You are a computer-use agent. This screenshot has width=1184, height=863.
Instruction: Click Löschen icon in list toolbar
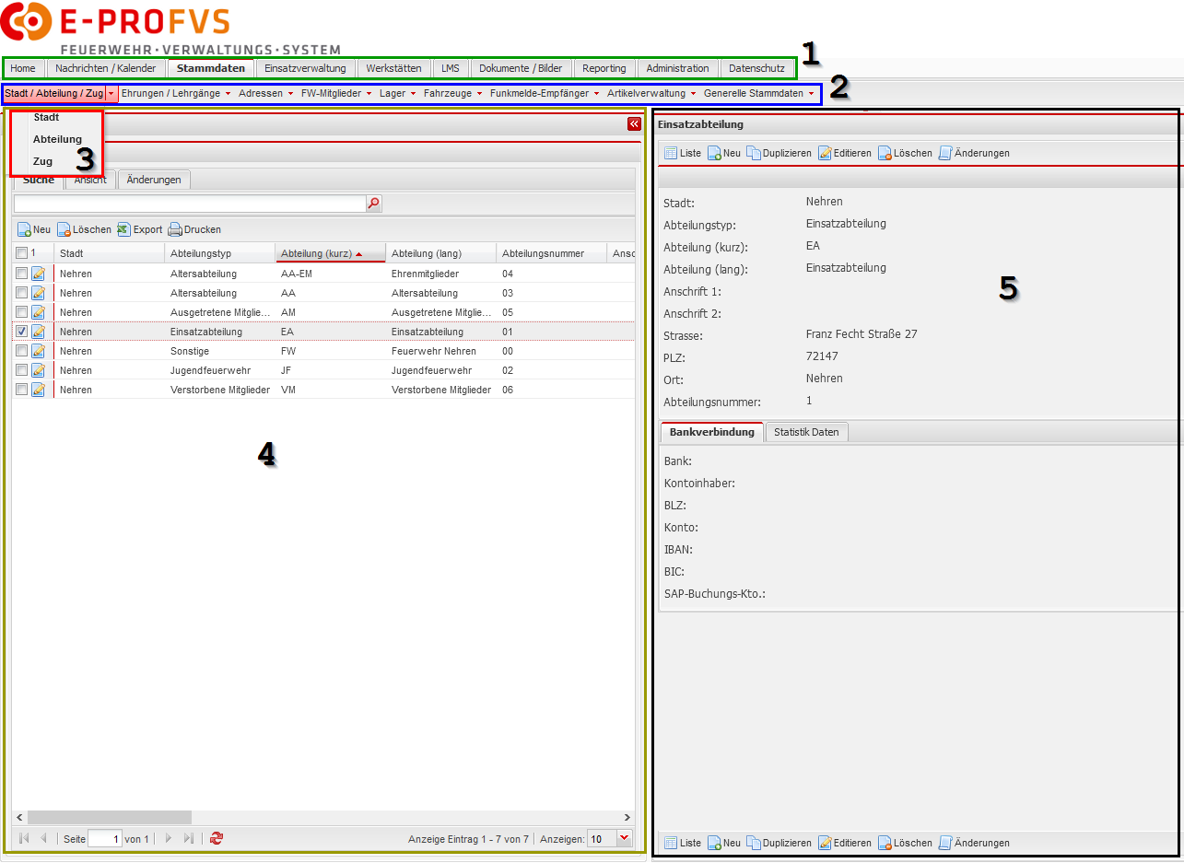point(64,229)
